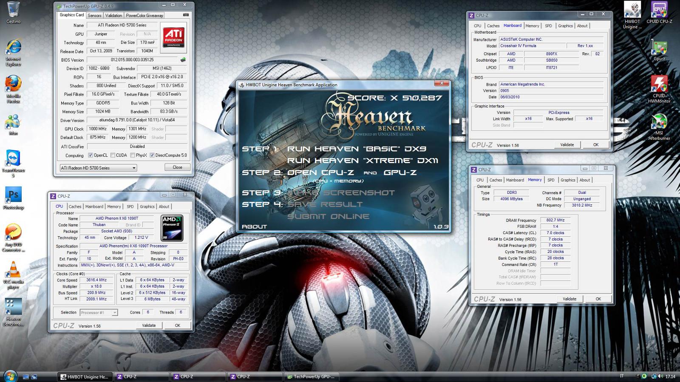Viewport: 680px width, 382px height.
Task: Run Heaven "Xtreme" DX11 benchmark
Action: (363, 161)
